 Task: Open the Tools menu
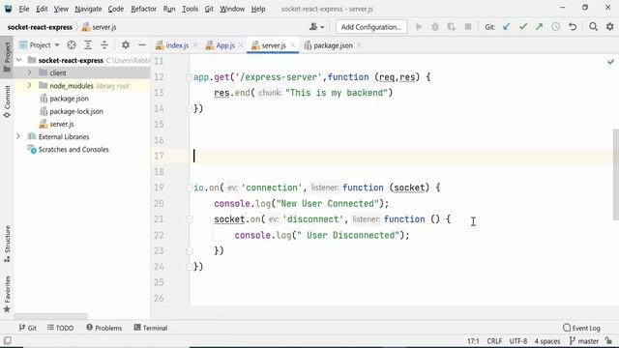(x=190, y=9)
